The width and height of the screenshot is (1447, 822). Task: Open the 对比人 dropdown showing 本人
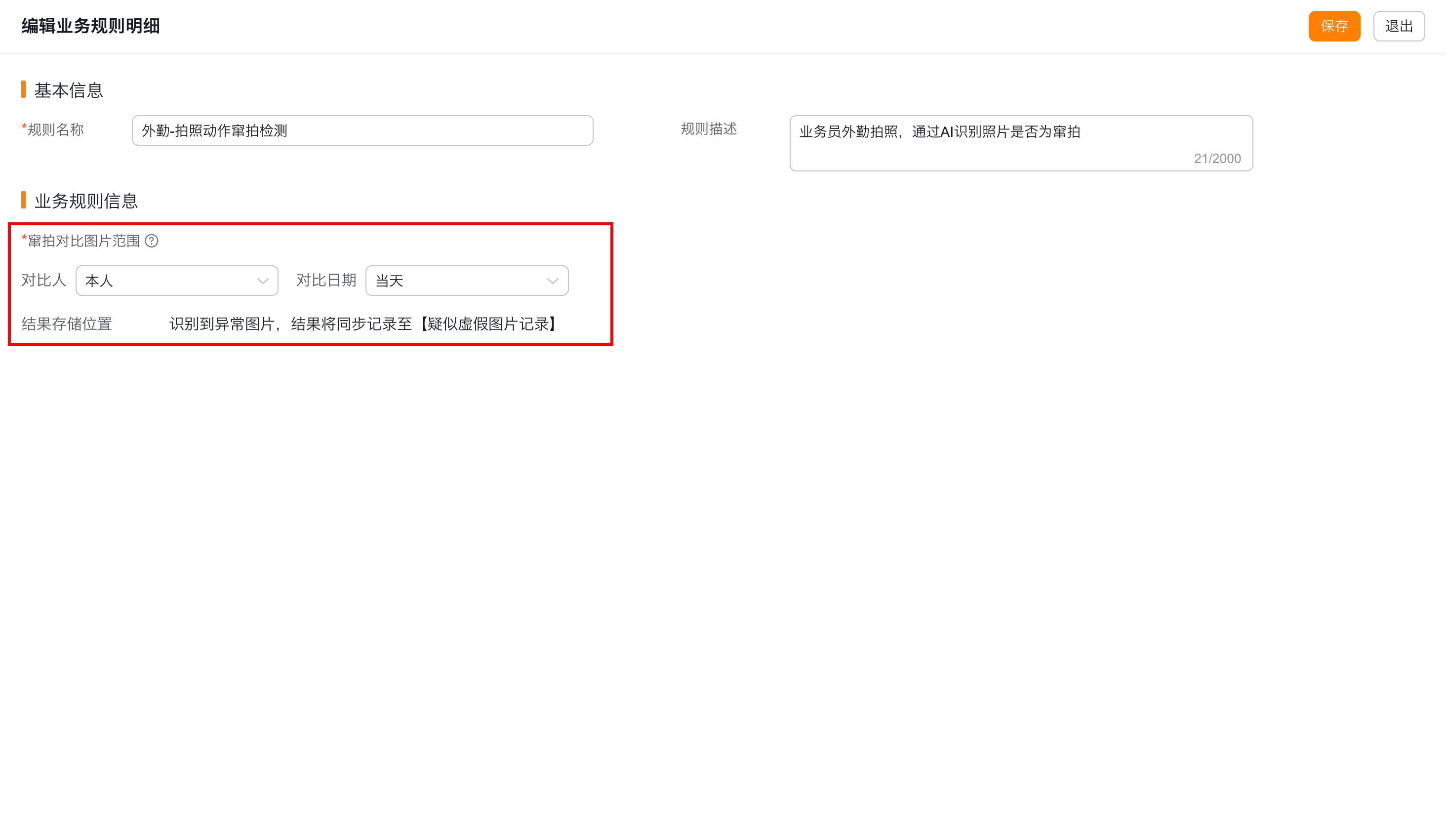(x=169, y=281)
